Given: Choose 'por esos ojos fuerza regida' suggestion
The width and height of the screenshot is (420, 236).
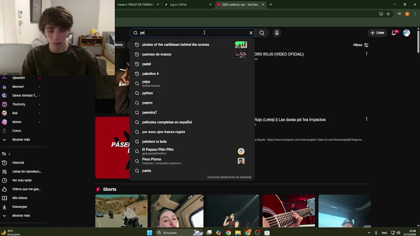Looking at the screenshot, I should [192, 132].
